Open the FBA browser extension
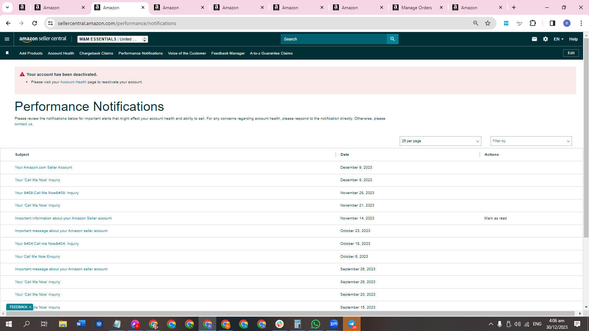 pos(506,23)
